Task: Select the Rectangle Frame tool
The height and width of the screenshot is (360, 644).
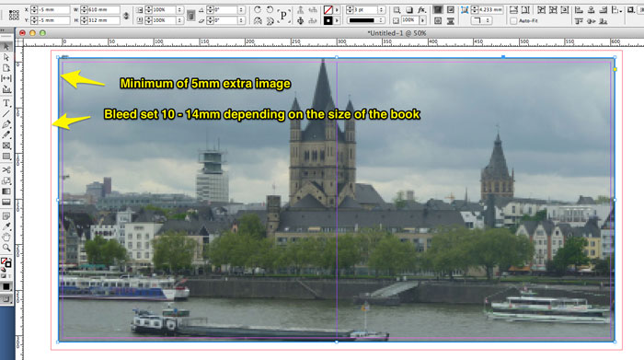Action: click(x=6, y=145)
